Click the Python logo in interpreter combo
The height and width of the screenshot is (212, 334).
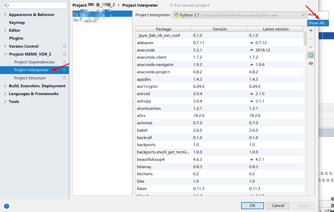(x=176, y=15)
